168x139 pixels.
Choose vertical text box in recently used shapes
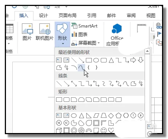(66, 60)
